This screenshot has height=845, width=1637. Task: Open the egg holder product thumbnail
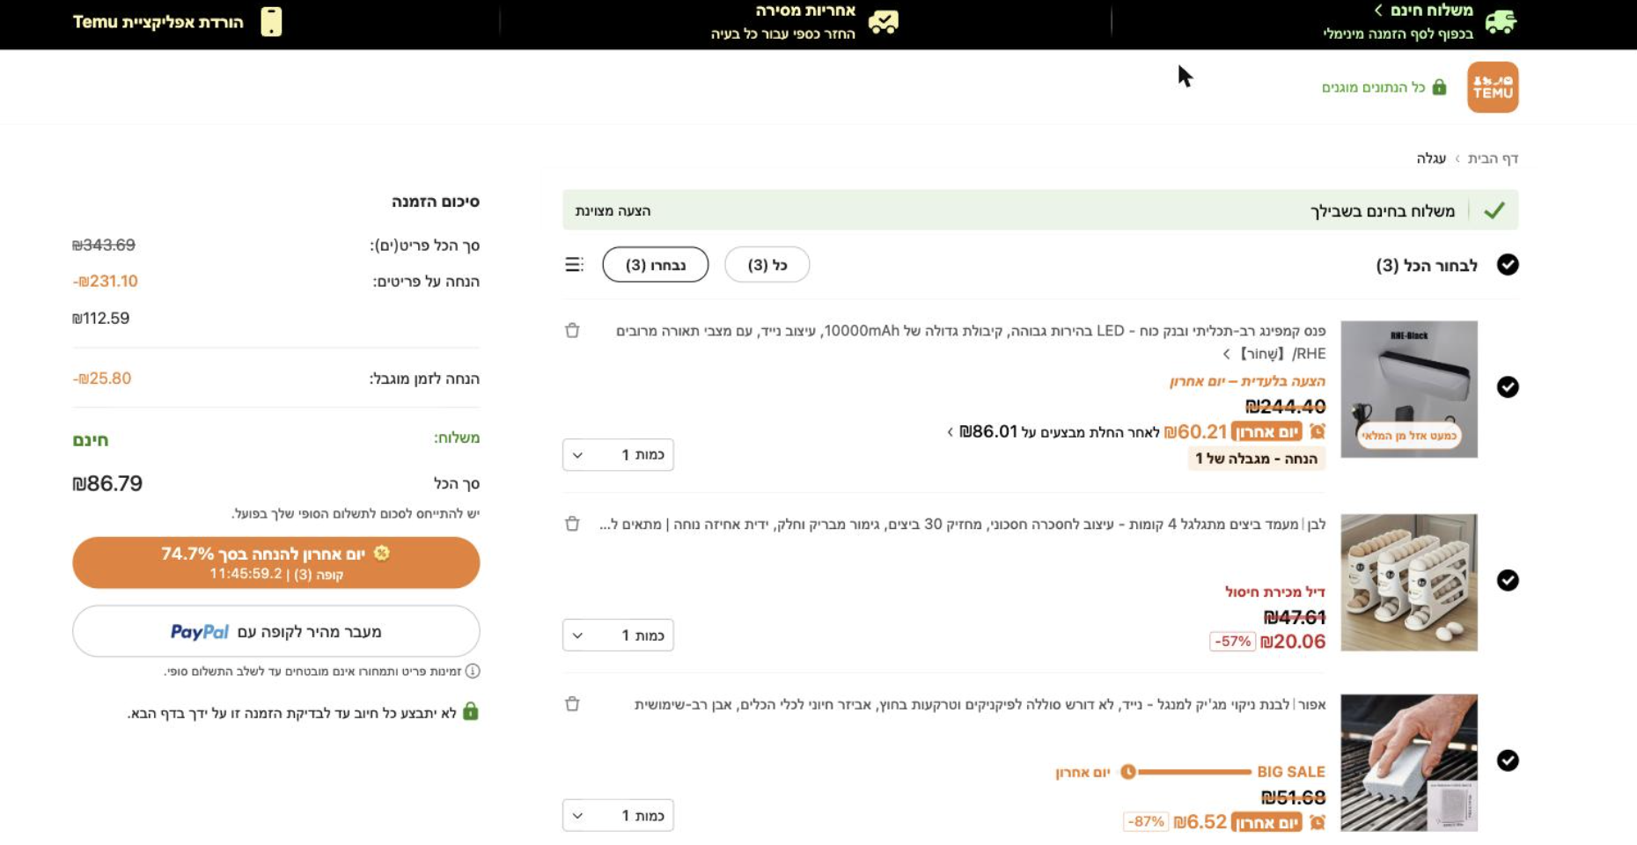1409,583
